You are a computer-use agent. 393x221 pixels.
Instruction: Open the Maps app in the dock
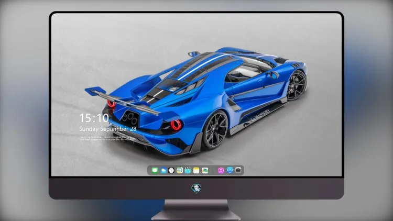[179, 170]
